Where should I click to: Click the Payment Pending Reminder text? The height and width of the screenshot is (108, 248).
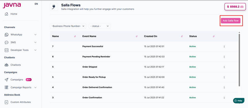[96, 57]
